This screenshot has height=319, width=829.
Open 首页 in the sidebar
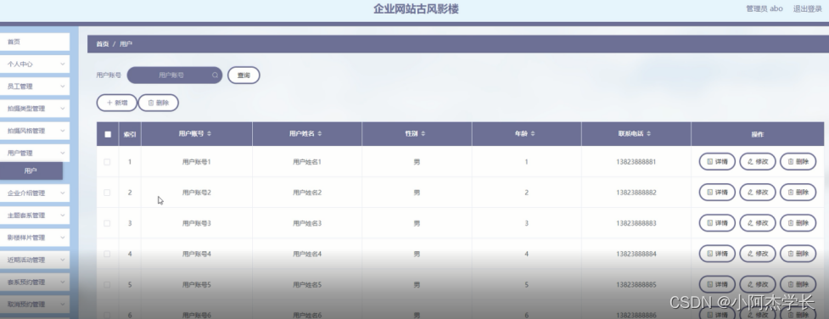coord(35,42)
